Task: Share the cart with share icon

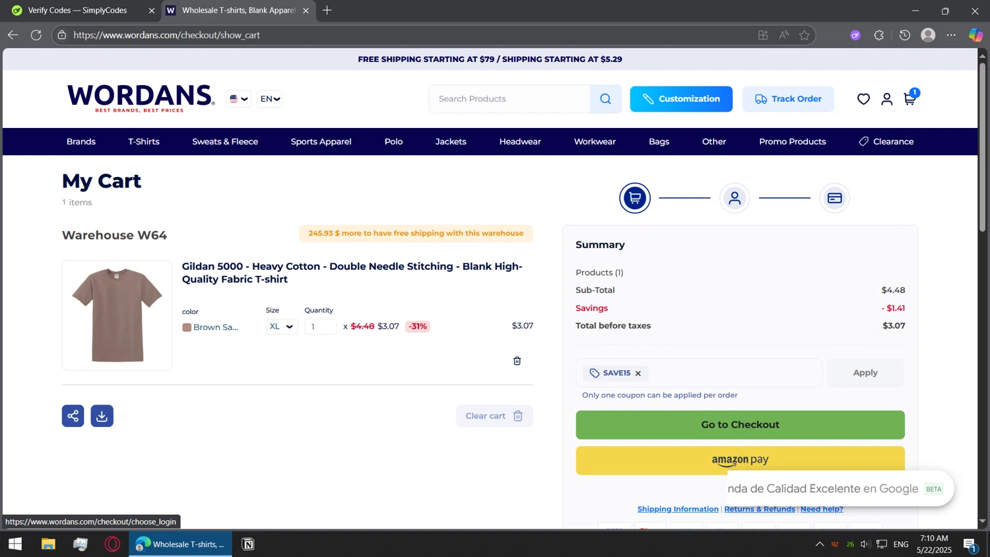Action: pos(73,416)
